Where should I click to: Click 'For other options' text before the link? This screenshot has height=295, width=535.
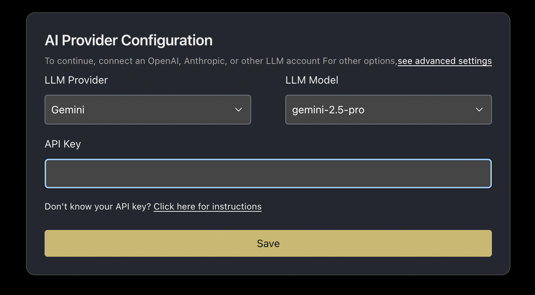(x=360, y=61)
